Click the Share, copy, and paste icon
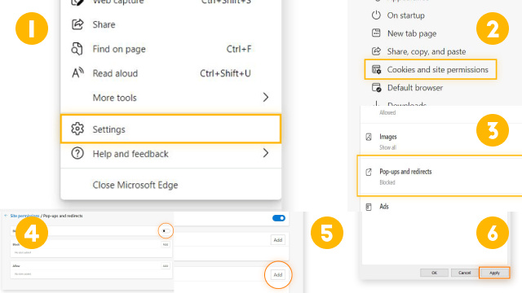The height and width of the screenshot is (293, 522). (x=376, y=51)
